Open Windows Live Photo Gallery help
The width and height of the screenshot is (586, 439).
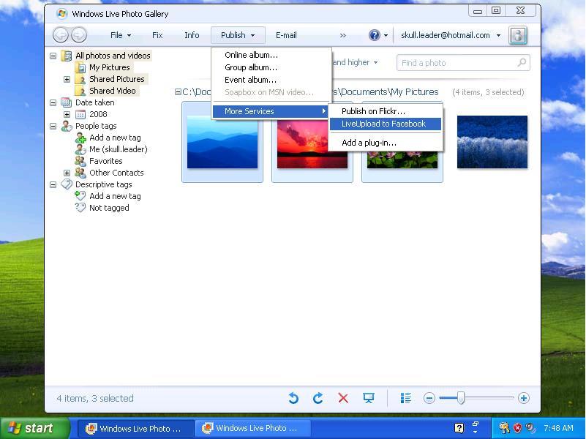click(374, 34)
